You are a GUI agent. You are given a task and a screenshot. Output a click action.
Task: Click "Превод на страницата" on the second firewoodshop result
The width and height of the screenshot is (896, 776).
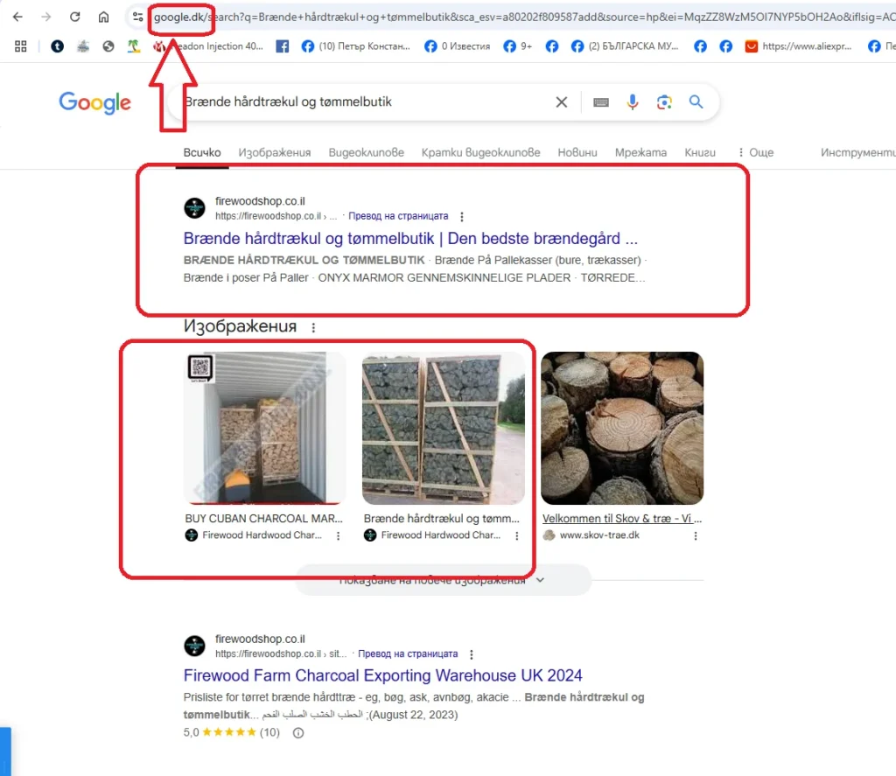point(408,654)
